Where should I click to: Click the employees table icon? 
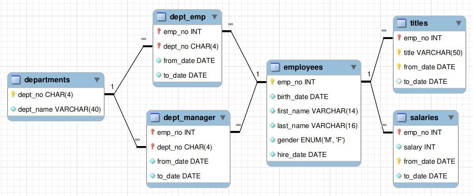point(275,67)
